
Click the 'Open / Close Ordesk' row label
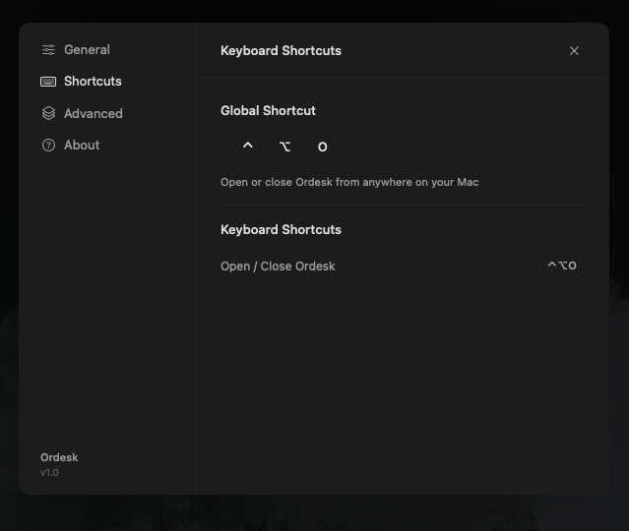click(x=278, y=266)
